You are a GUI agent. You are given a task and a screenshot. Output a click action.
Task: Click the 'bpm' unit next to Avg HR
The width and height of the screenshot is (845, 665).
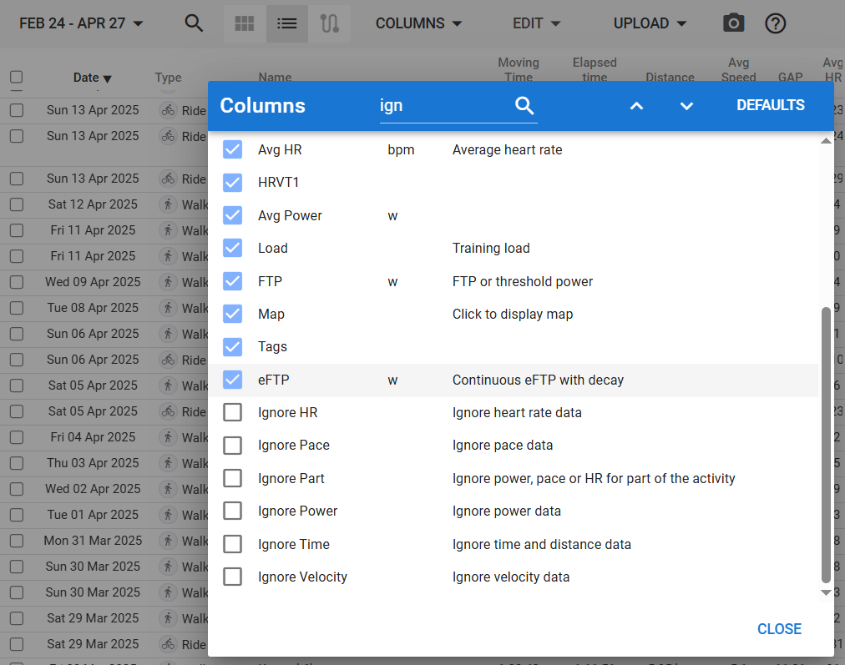(x=401, y=150)
